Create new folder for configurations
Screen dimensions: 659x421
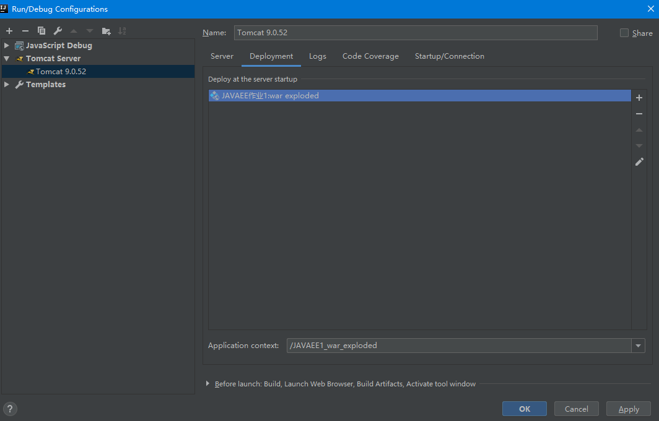coord(106,31)
